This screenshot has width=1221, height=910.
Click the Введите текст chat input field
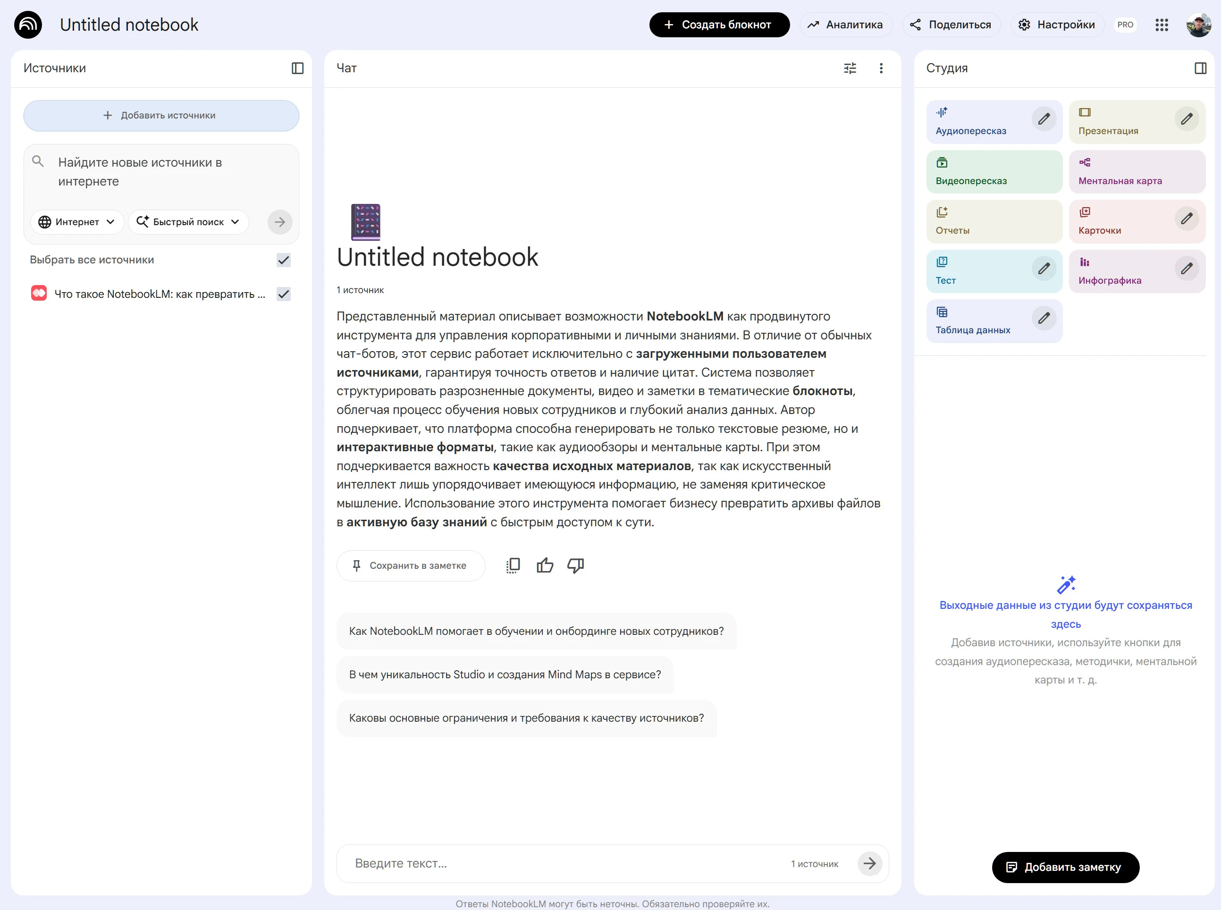(x=567, y=863)
